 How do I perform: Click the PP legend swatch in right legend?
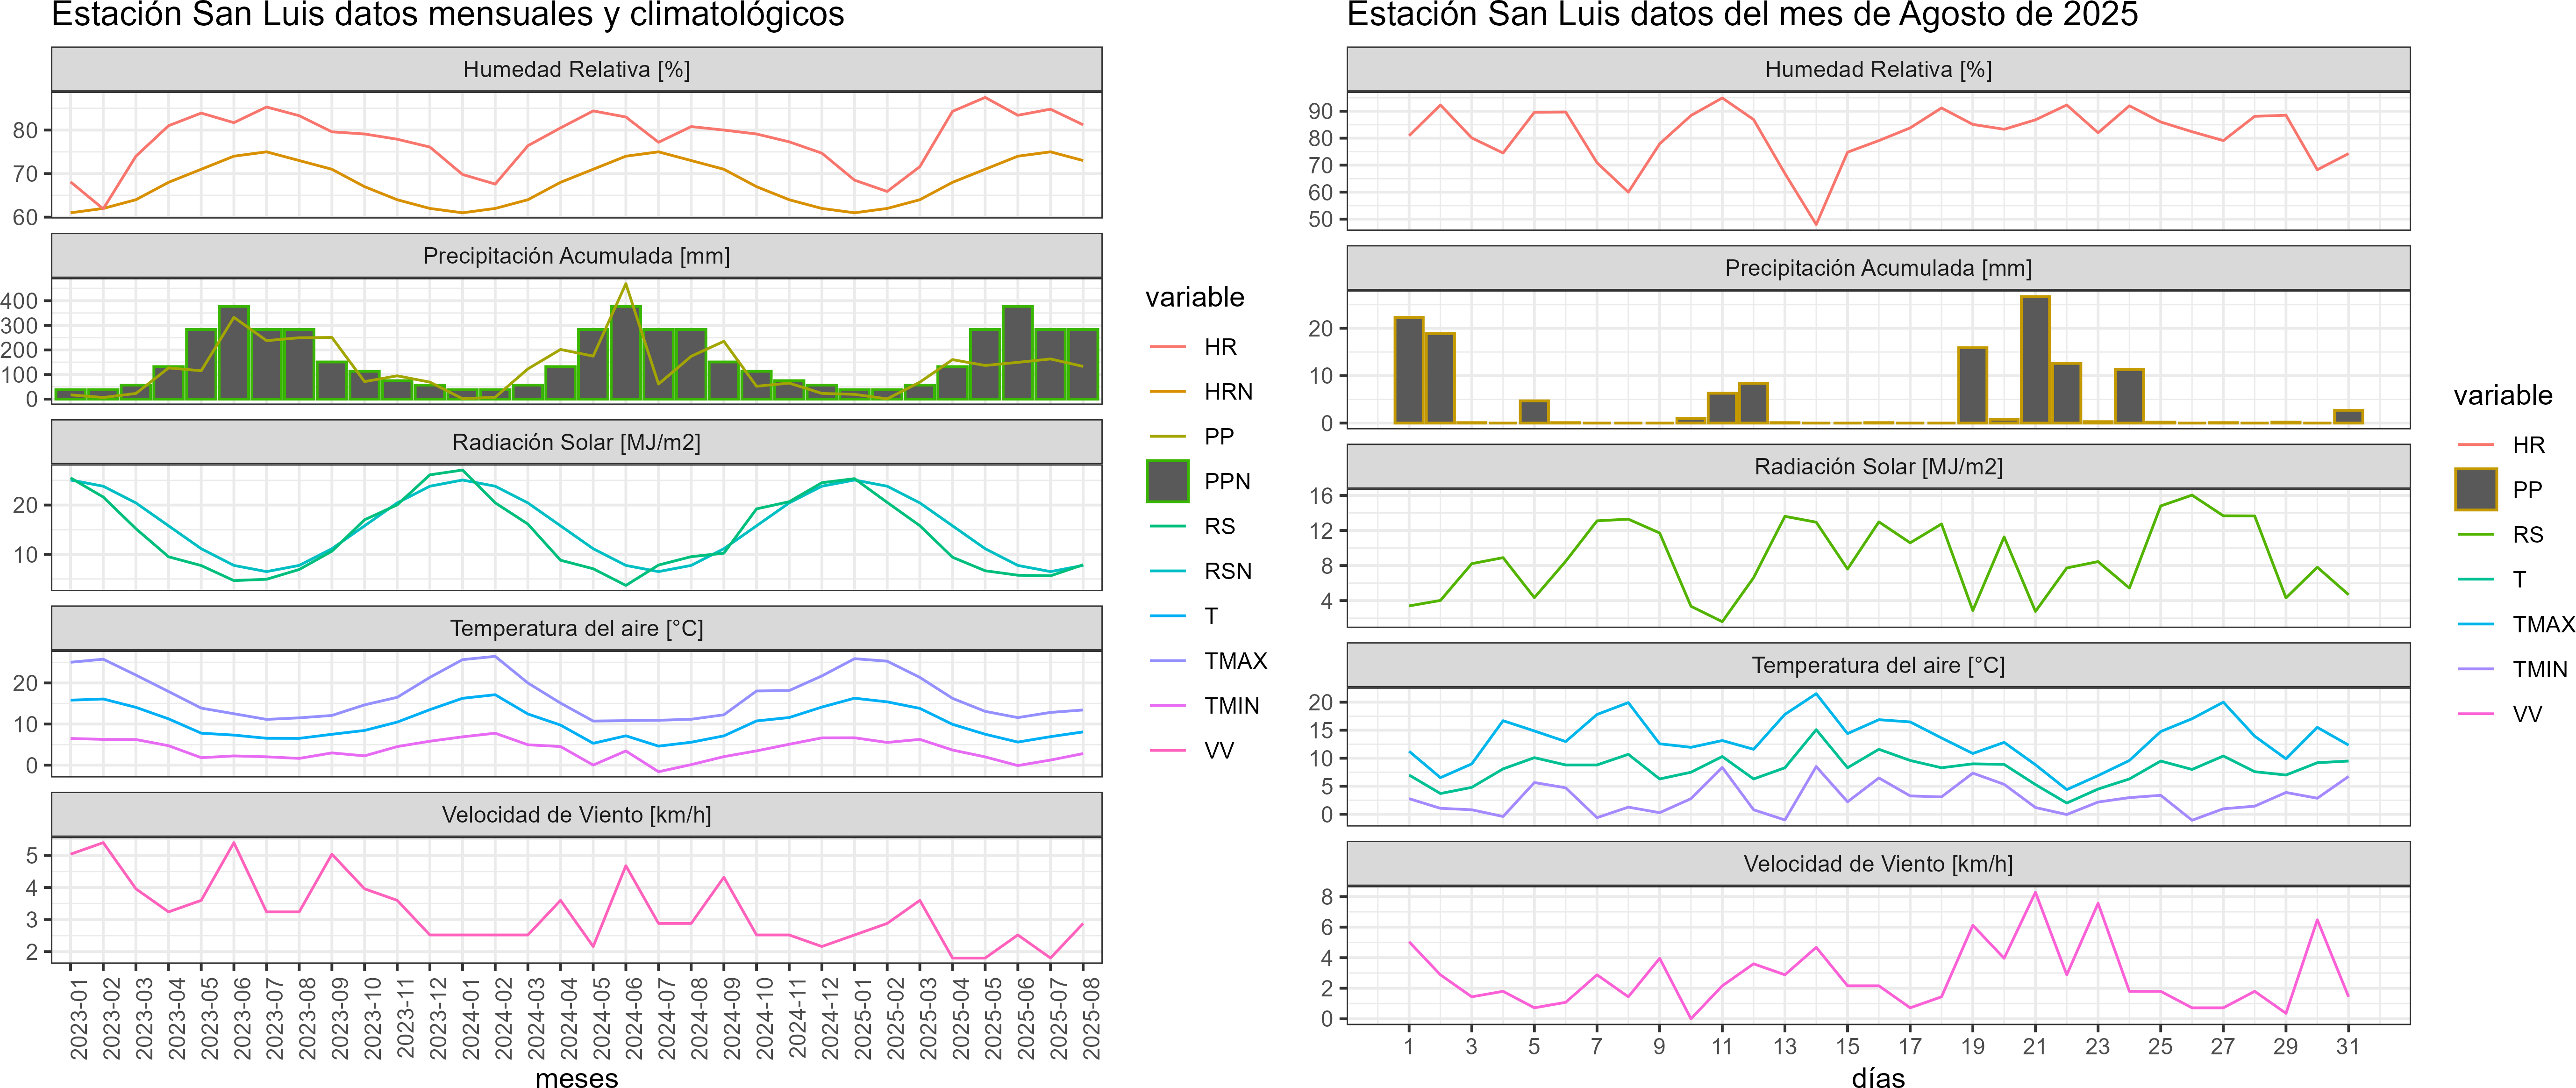point(2475,489)
